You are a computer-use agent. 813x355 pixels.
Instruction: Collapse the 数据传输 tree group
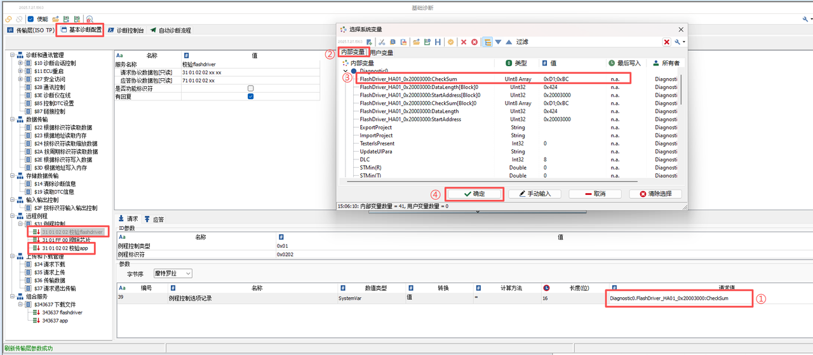[x=12, y=119]
